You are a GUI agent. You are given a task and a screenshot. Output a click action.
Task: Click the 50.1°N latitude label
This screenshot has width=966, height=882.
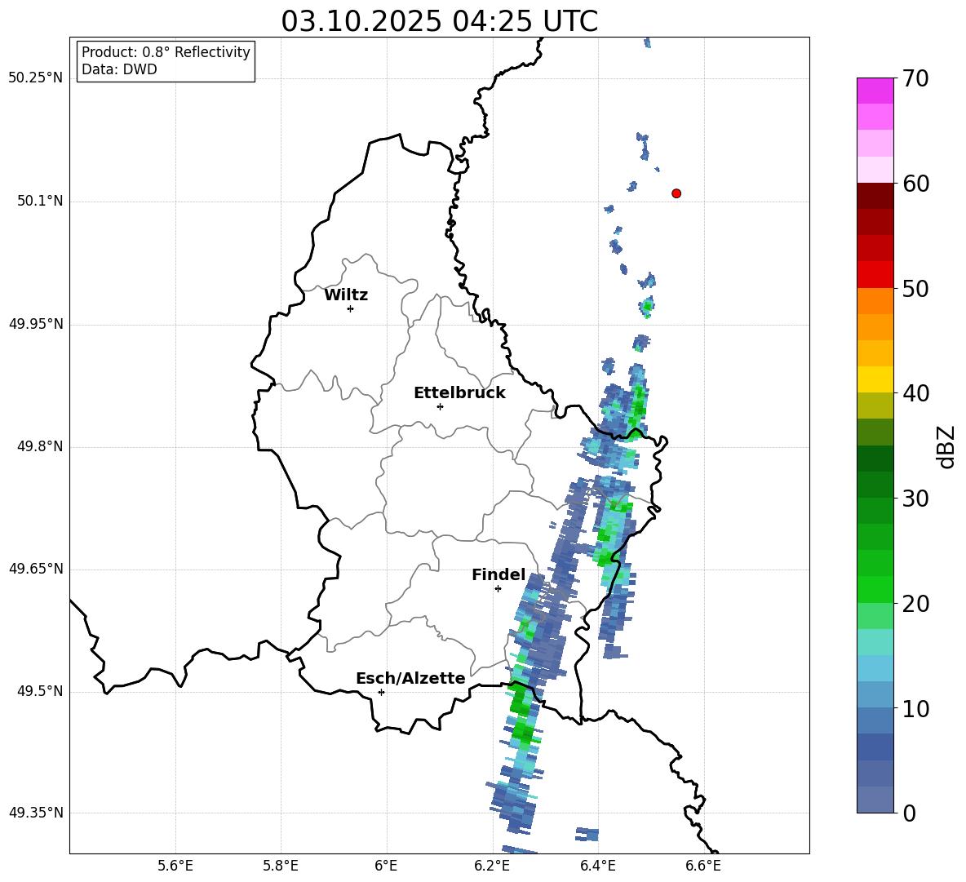pos(40,201)
